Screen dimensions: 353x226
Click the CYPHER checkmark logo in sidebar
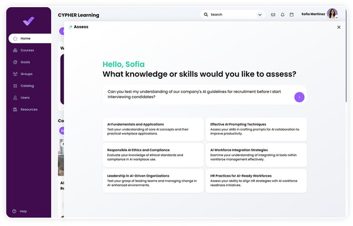(29, 21)
